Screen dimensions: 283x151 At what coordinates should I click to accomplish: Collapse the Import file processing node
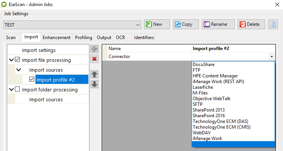coord(11,60)
